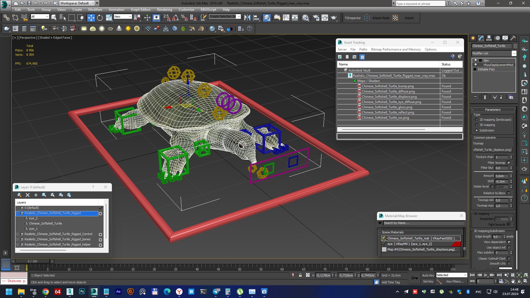Open the Display command panel tab

[x=505, y=38]
